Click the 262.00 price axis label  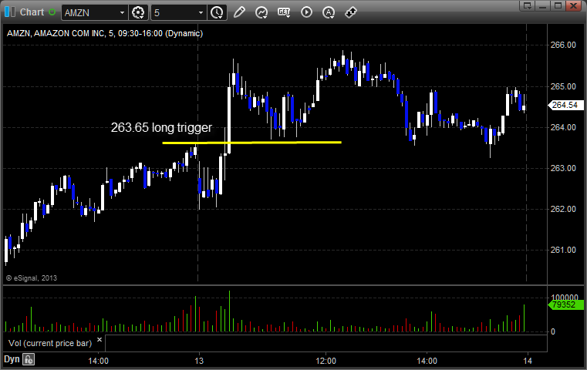coord(563,209)
